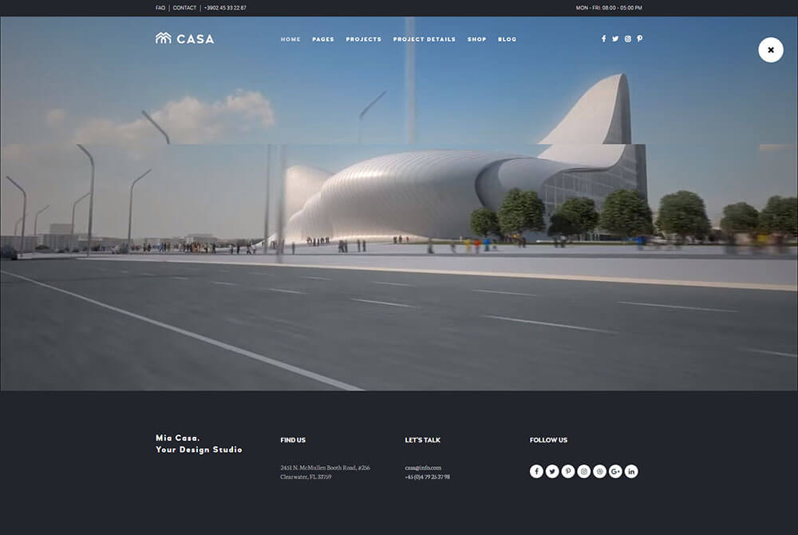Open Facebook from the footer social icons
This screenshot has width=798, height=535.
(536, 471)
